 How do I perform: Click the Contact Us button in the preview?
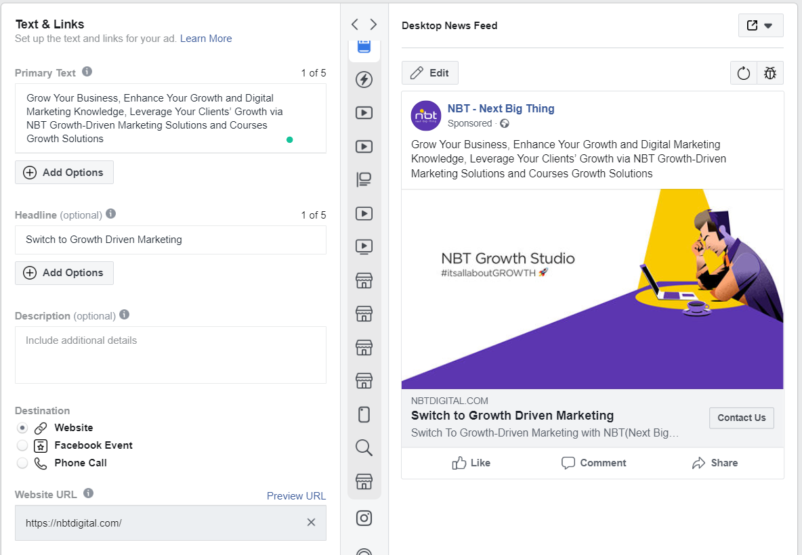pos(742,418)
